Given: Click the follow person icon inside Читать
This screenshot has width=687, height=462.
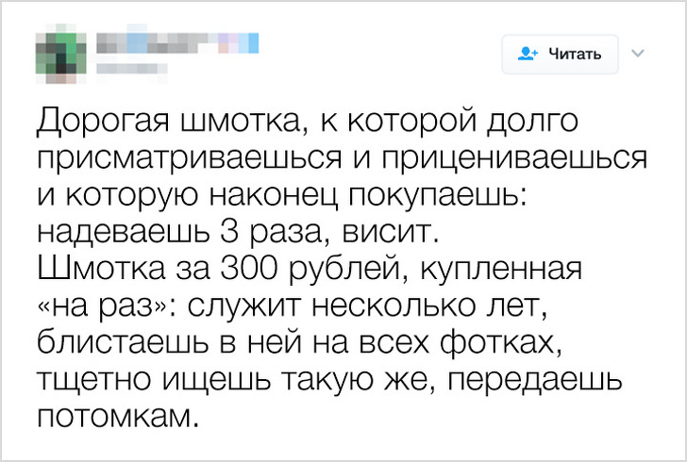Looking at the screenshot, I should [528, 55].
